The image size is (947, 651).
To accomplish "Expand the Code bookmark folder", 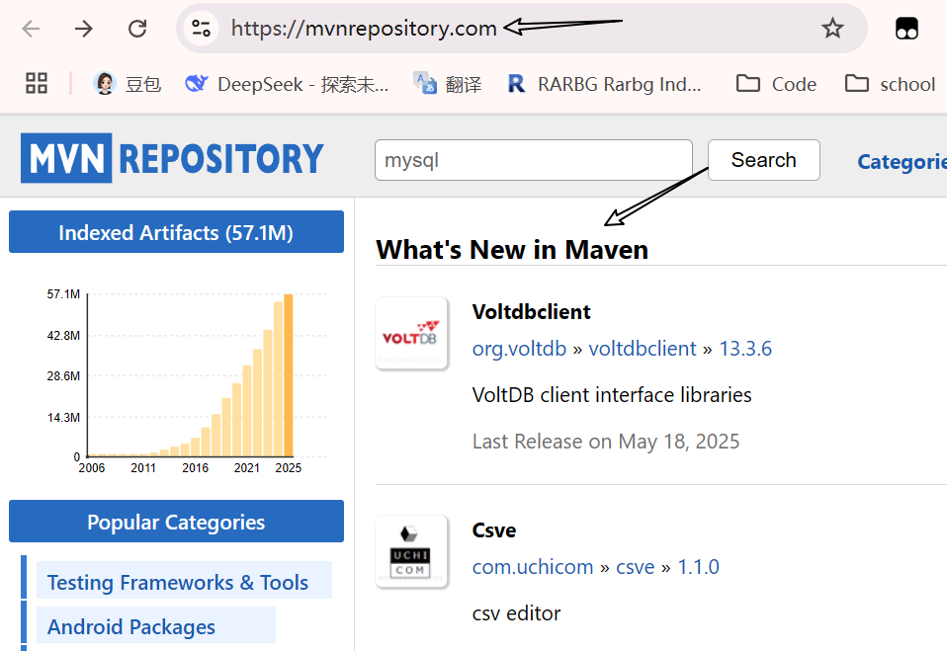I will (x=777, y=84).
